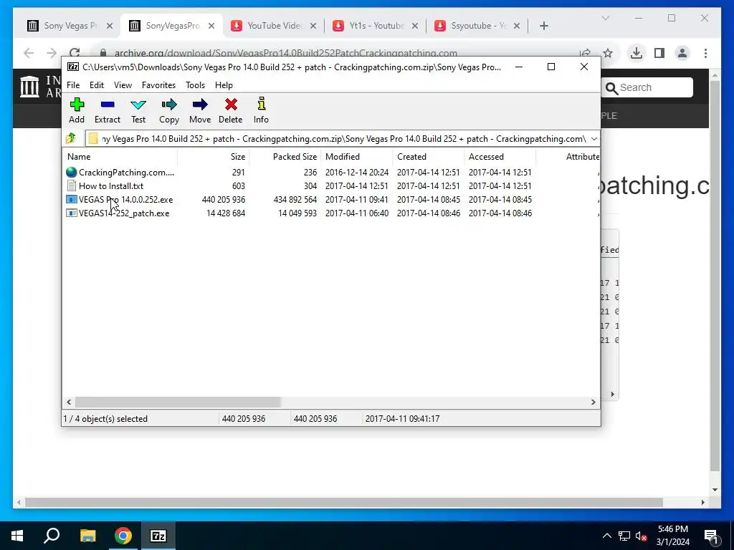
Task: Click the 7-Zip scrollbar right arrow
Action: [x=593, y=402]
